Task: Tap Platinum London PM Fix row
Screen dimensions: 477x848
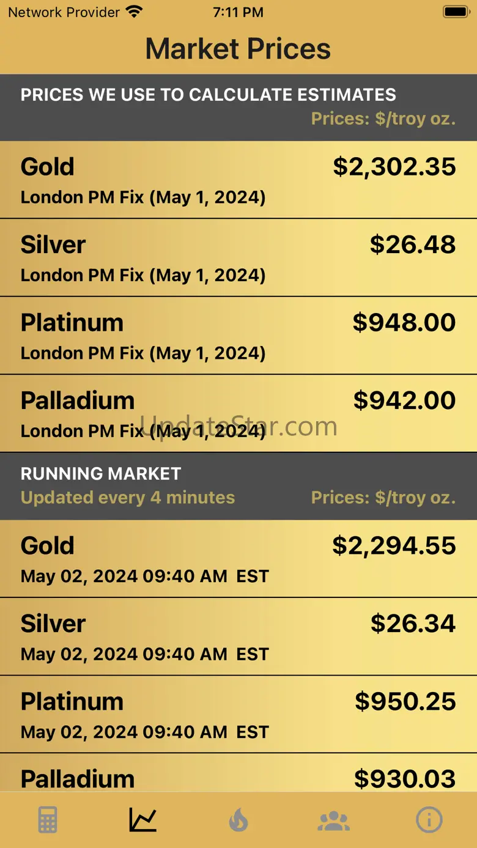Action: (x=239, y=336)
